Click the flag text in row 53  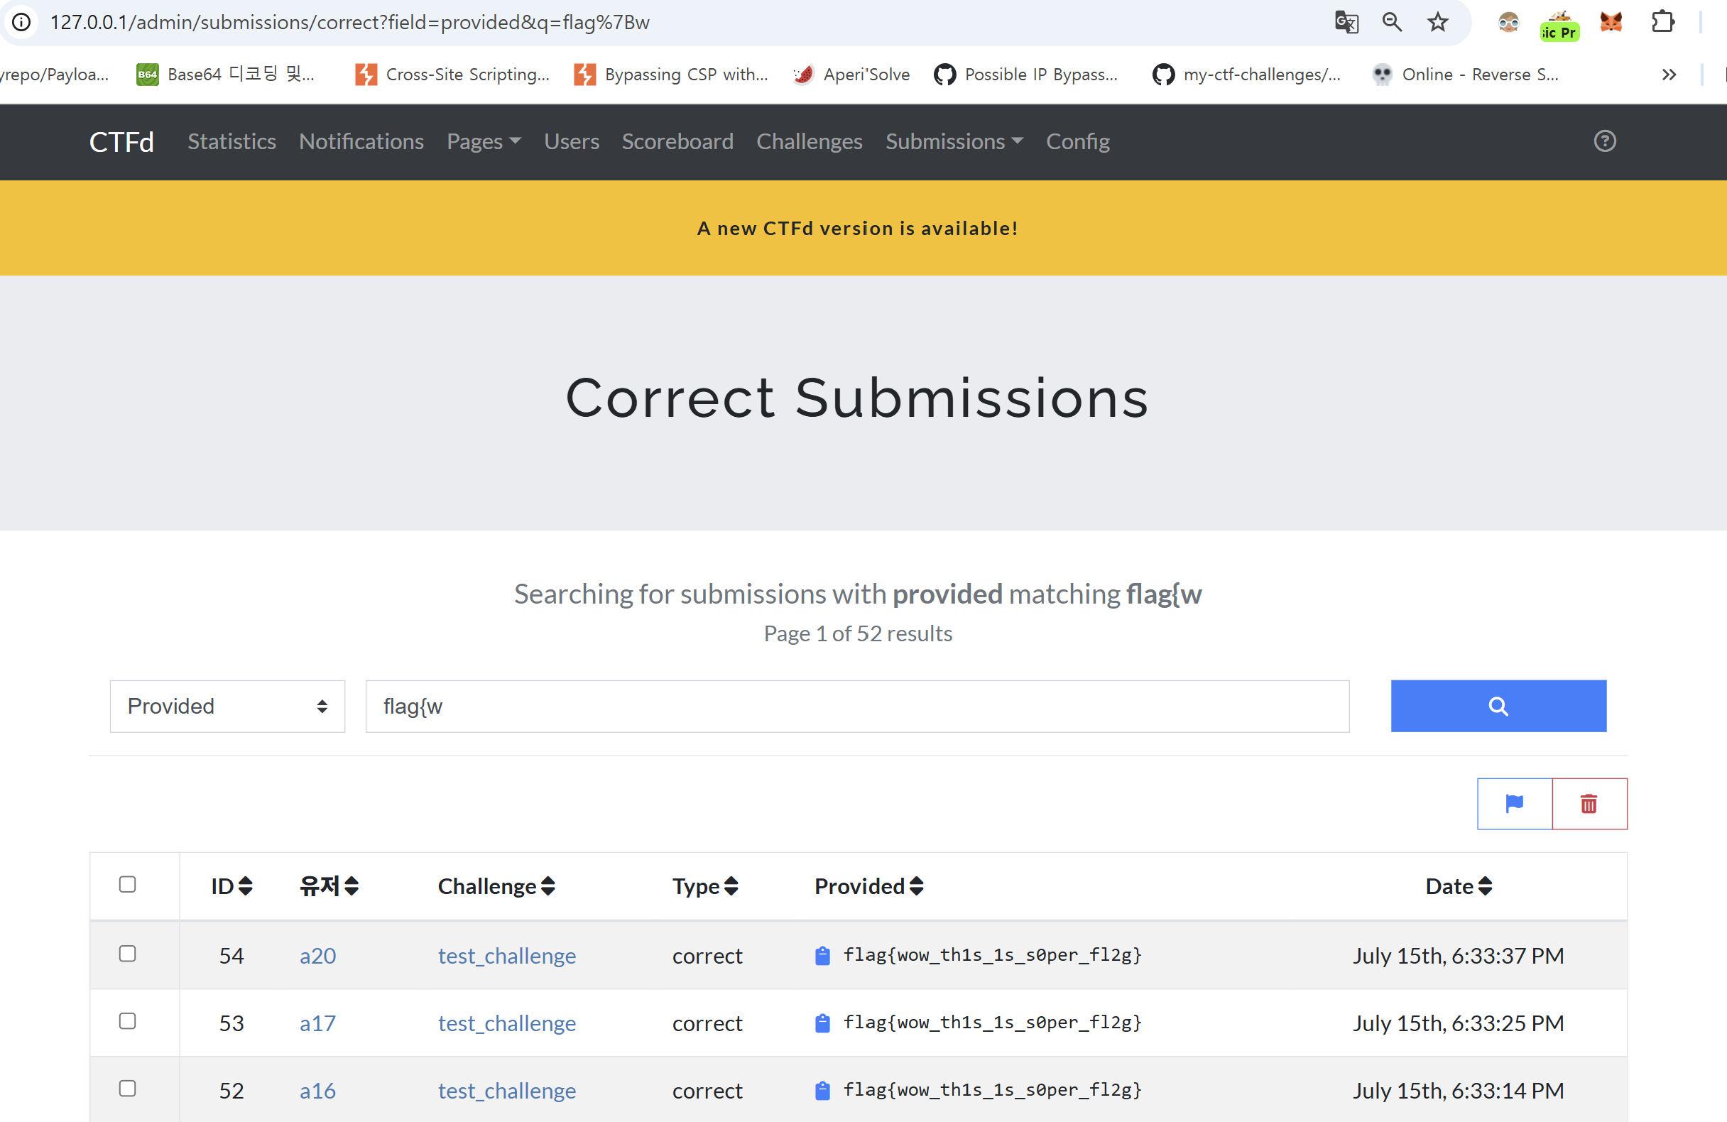pos(992,1023)
